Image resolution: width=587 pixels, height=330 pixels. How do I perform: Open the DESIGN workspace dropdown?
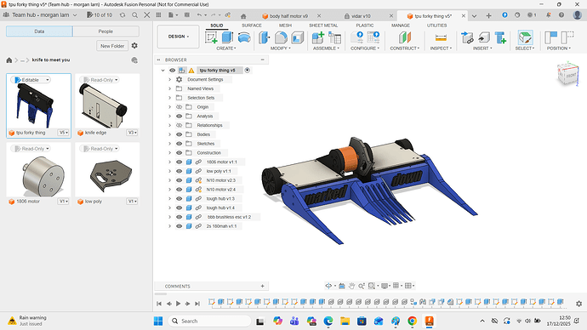(178, 37)
